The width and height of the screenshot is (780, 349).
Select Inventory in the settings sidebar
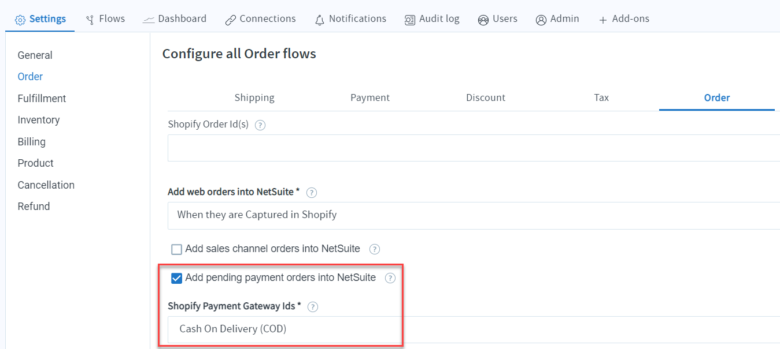[39, 120]
